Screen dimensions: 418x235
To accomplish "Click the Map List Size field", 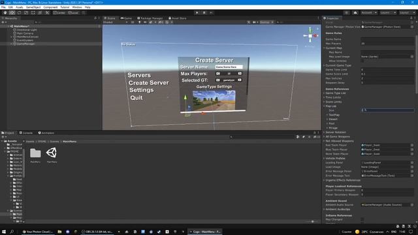I will coord(387,110).
